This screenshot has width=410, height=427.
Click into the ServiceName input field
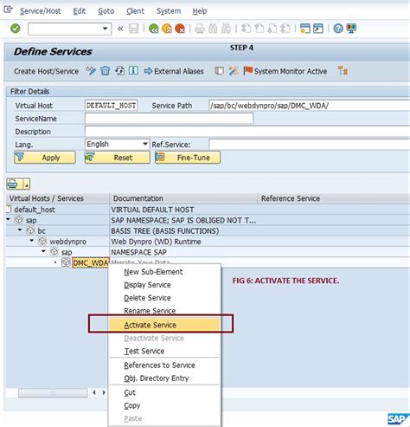(169, 118)
